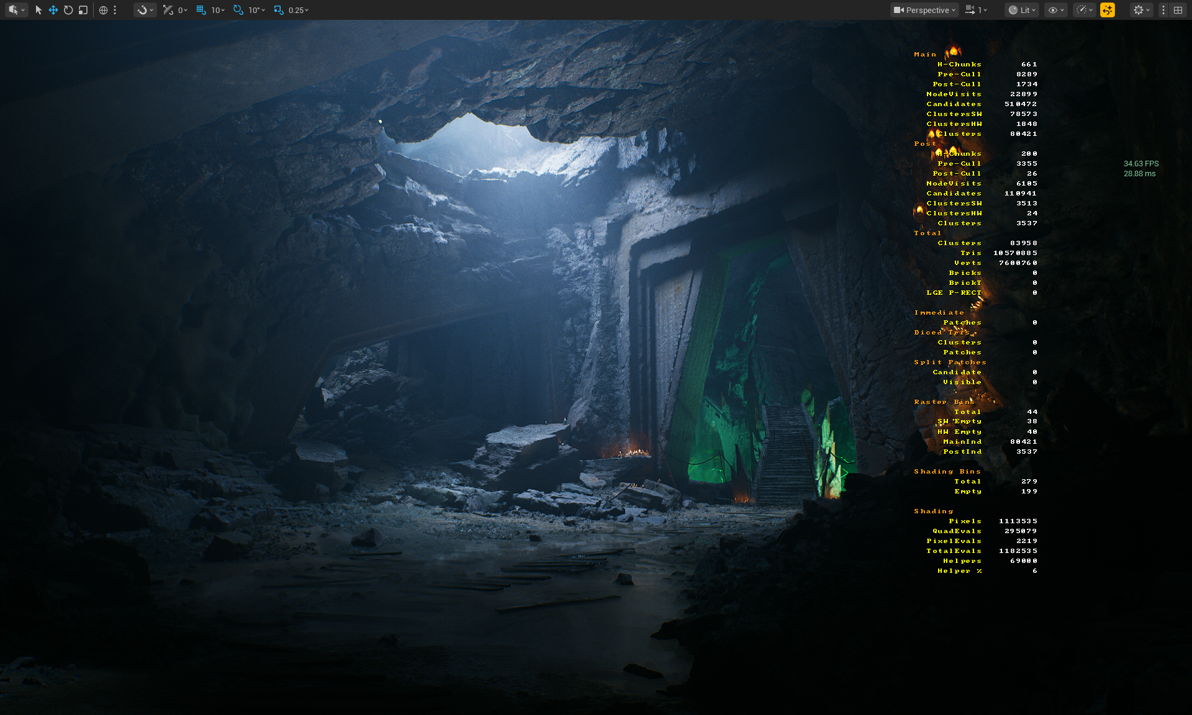Open the viewport settings gear menu
The image size is (1192, 715).
pyautogui.click(x=1139, y=10)
